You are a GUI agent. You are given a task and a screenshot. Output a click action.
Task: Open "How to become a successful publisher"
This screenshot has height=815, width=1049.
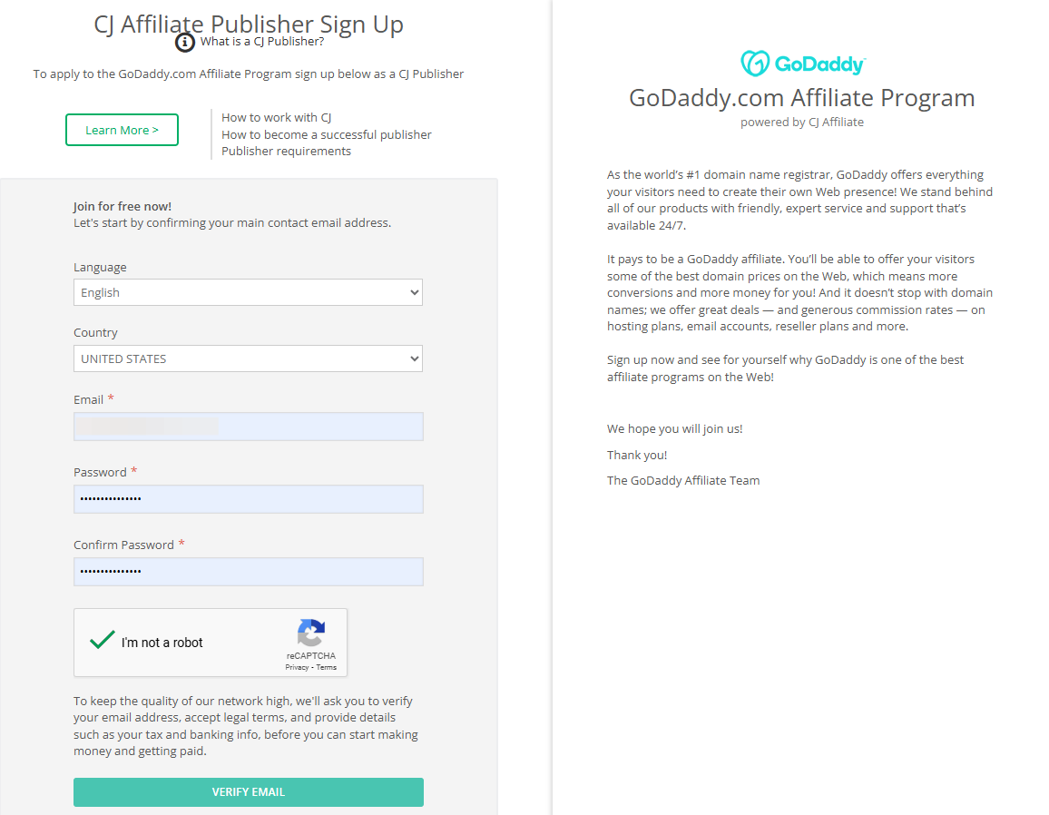click(x=326, y=134)
